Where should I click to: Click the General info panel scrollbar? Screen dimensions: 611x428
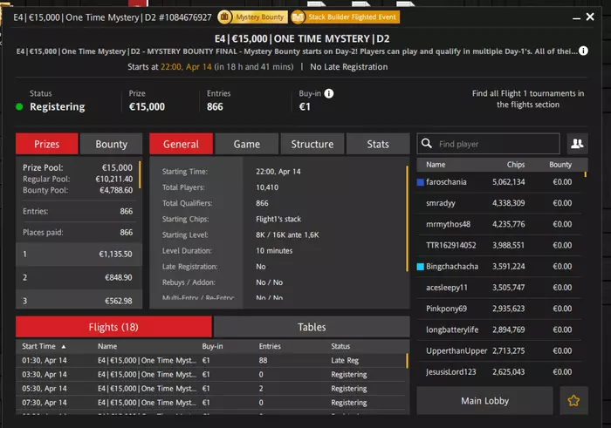tap(408, 219)
